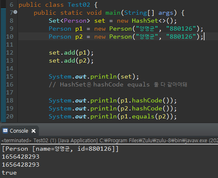
Task: Click variable p1 on line 9
Action: (79, 29)
